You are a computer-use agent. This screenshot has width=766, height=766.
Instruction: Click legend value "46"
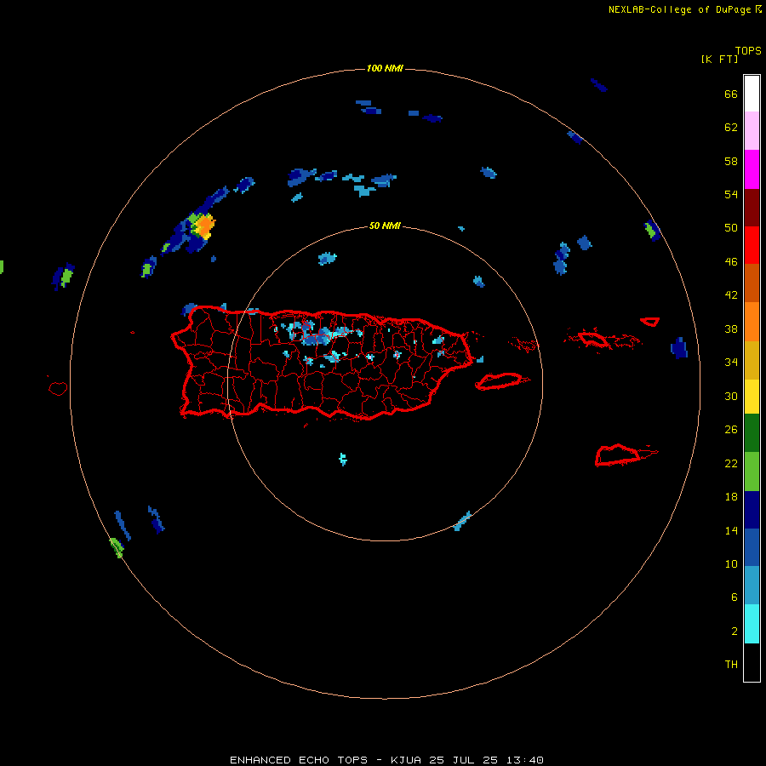(731, 262)
